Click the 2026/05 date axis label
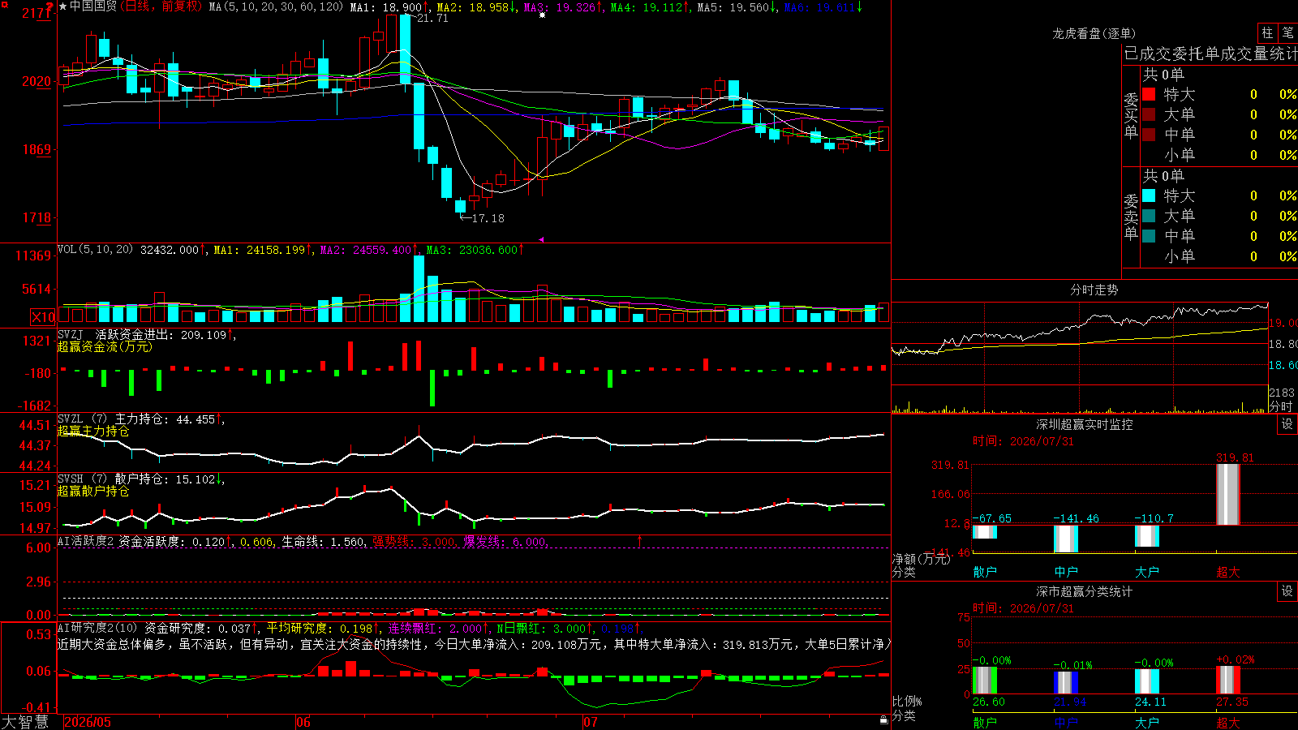Screen dimensions: 1298x730 [88, 722]
